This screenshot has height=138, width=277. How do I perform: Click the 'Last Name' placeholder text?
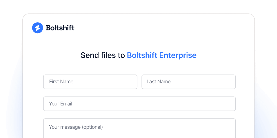[158, 82]
